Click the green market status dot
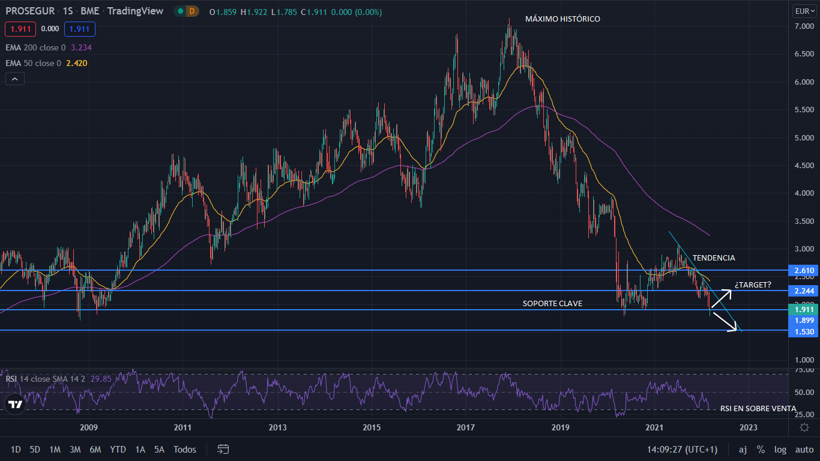 [x=179, y=11]
